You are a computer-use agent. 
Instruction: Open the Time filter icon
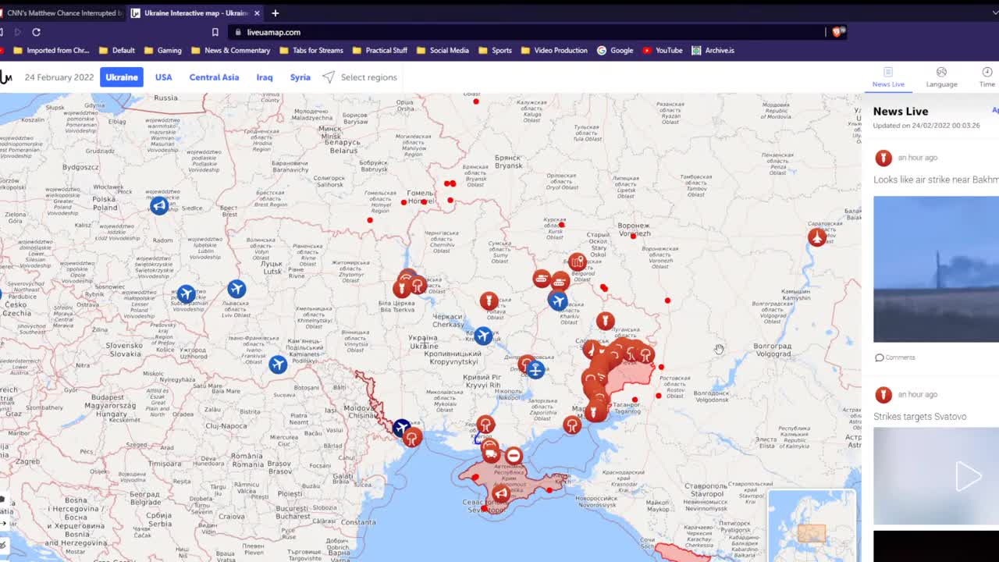[987, 76]
